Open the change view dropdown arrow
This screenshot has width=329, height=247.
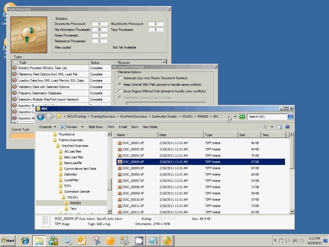pyautogui.click(x=272, y=127)
